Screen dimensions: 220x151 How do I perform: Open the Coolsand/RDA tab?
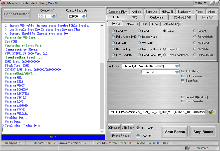(118, 12)
